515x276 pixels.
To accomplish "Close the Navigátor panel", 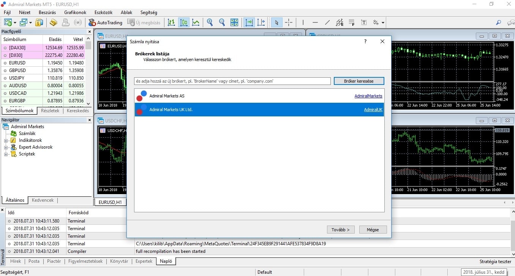I will coord(90,120).
